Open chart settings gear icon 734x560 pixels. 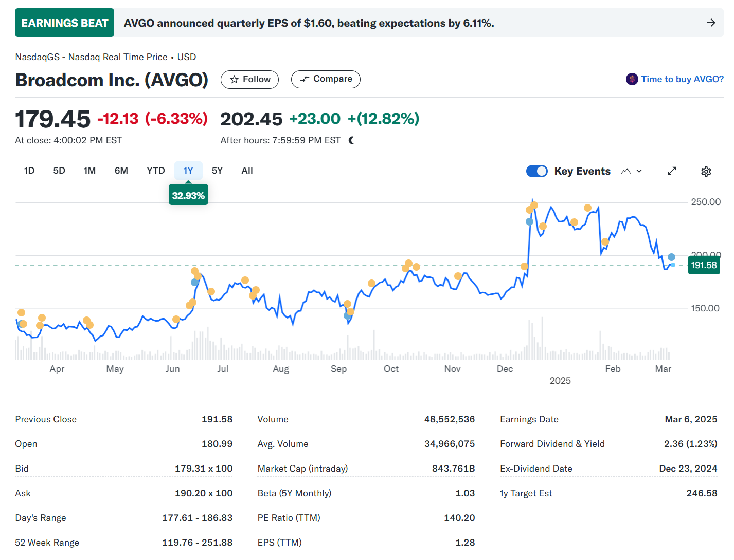coord(706,172)
